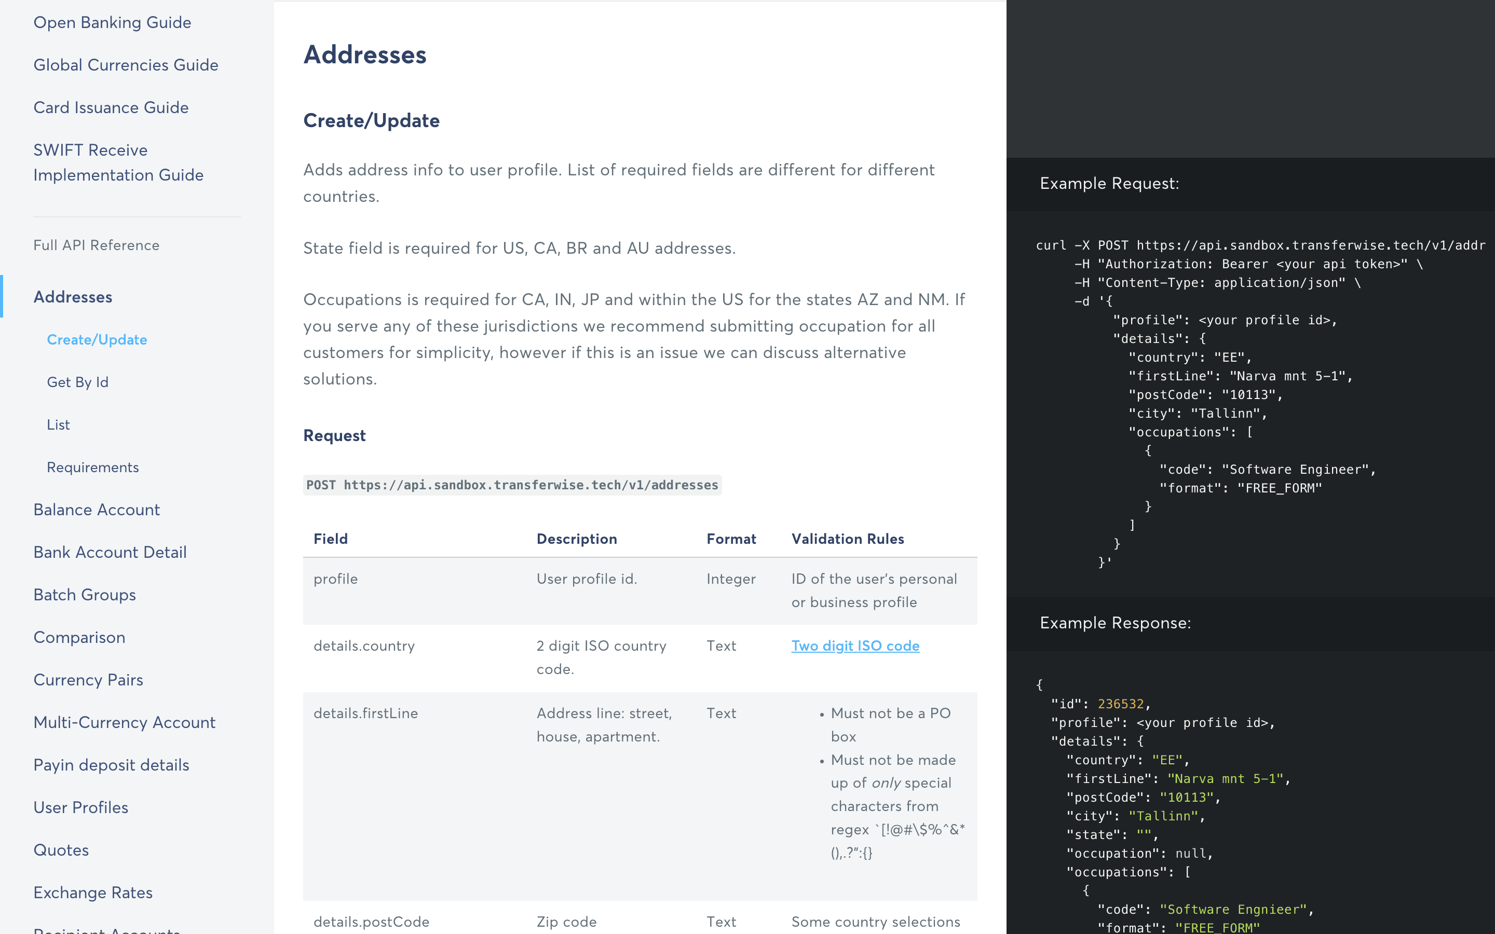Go to the Full API Reference section

pos(97,245)
